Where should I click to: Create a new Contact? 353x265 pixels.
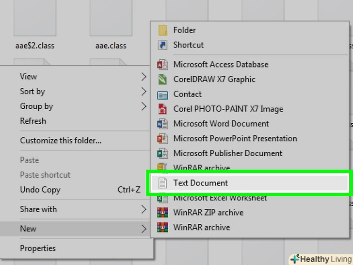point(250,94)
